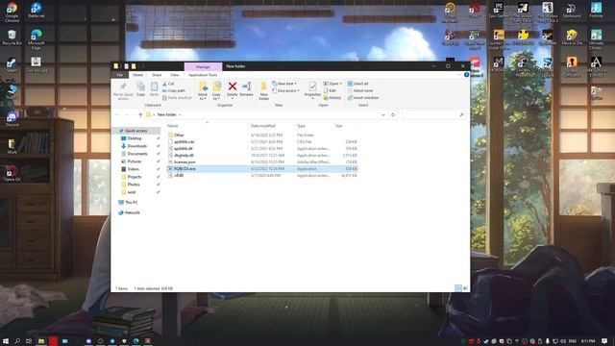
Task: Open Projects in navigation pane
Action: pyautogui.click(x=135, y=177)
